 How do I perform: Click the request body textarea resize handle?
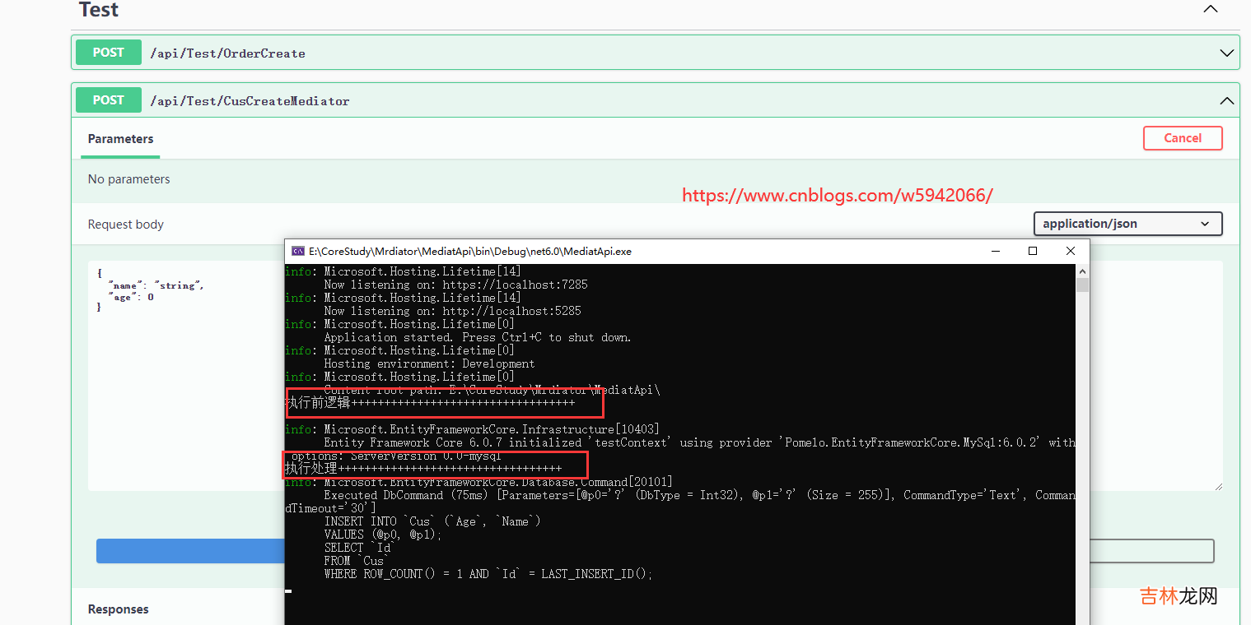pyautogui.click(x=1217, y=486)
